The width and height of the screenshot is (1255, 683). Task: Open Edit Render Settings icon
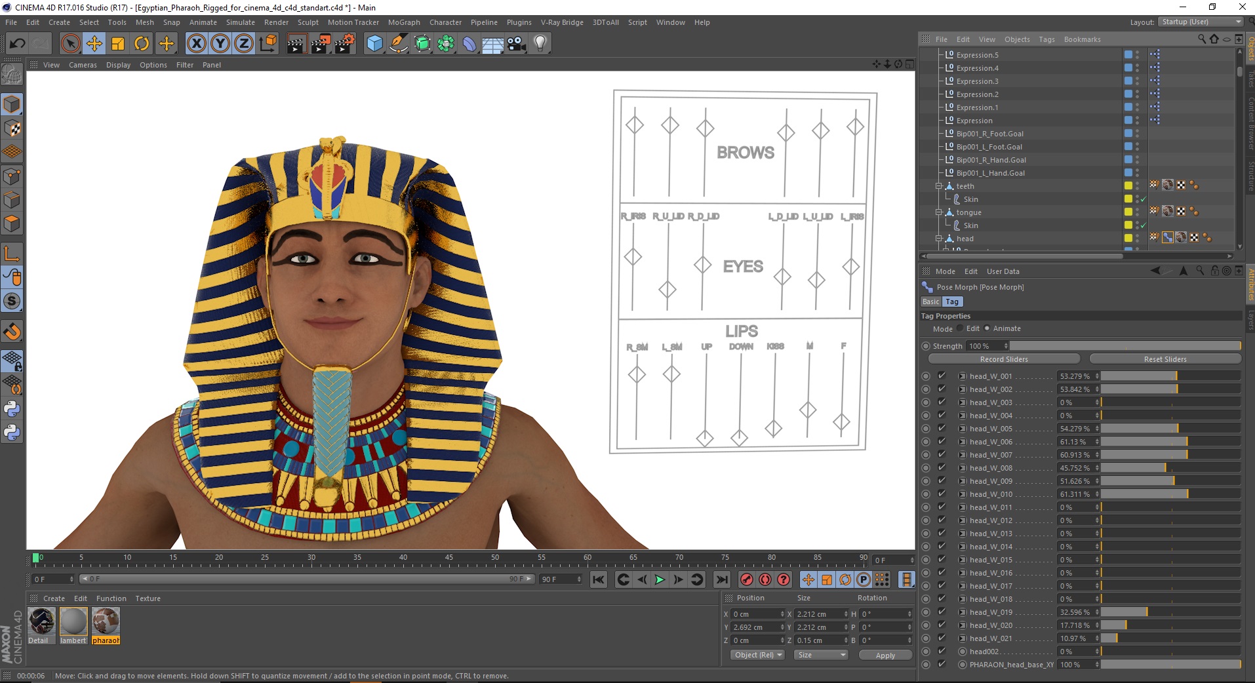coord(345,44)
